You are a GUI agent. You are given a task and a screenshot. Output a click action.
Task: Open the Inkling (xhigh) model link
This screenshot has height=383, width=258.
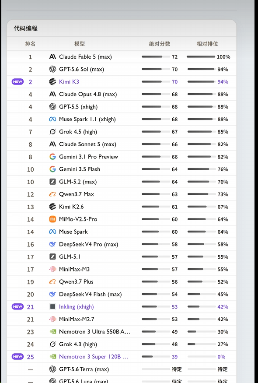77,307
